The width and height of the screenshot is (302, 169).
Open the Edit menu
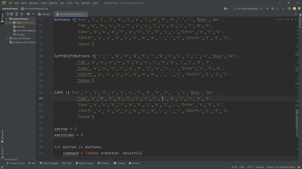click(x=17, y=3)
